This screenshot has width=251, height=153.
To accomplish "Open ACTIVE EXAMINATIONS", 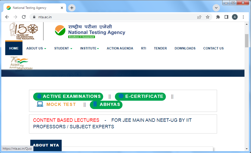I will (x=68, y=97).
